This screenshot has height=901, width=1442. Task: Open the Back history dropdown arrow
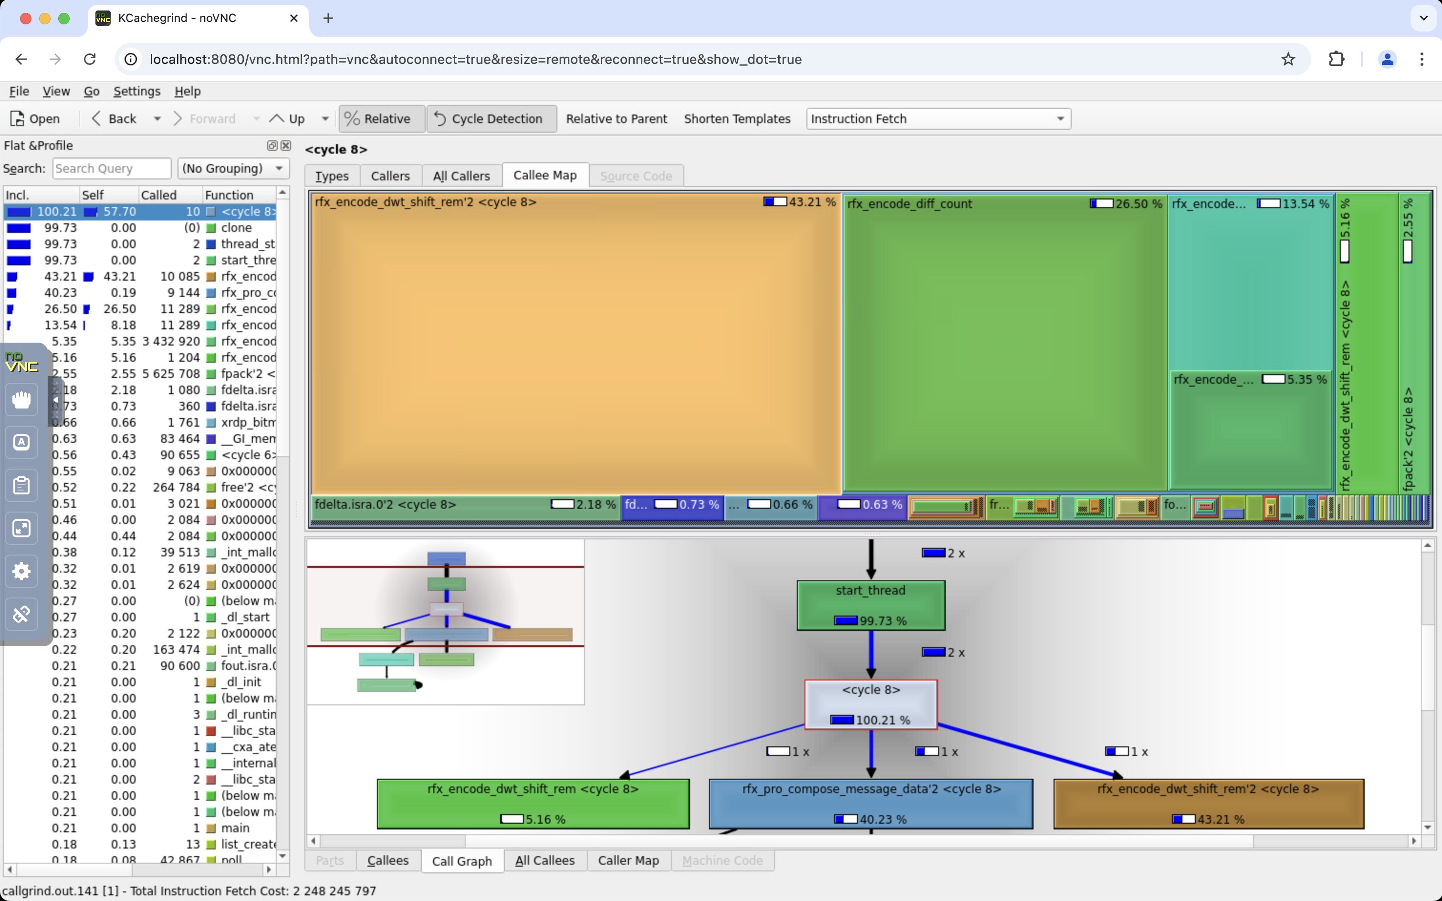pyautogui.click(x=157, y=118)
